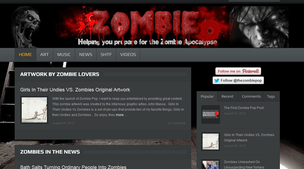The height and width of the screenshot is (169, 304).
Task: Navigate to VIDEOS
Action: pos(128,55)
